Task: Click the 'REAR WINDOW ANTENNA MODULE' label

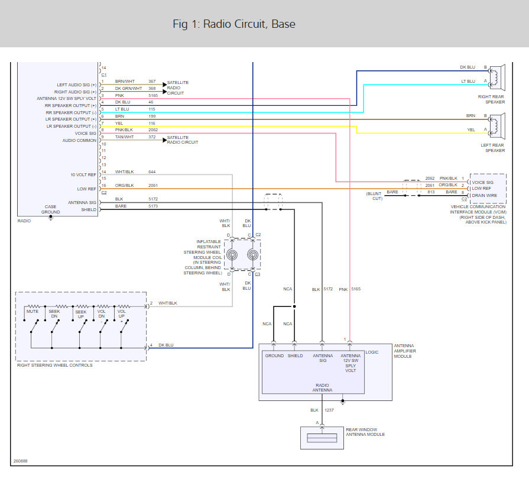Action: click(x=365, y=432)
